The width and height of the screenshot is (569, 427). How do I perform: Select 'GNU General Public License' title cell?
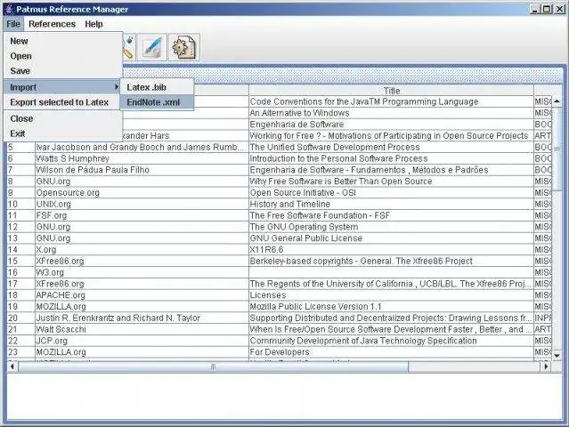click(391, 238)
